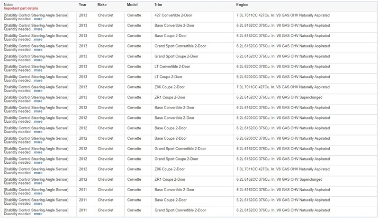This screenshot has width=379, height=218.
Task: Open 'more' link in 2013 Base Convertible row
Action: pos(38,29)
